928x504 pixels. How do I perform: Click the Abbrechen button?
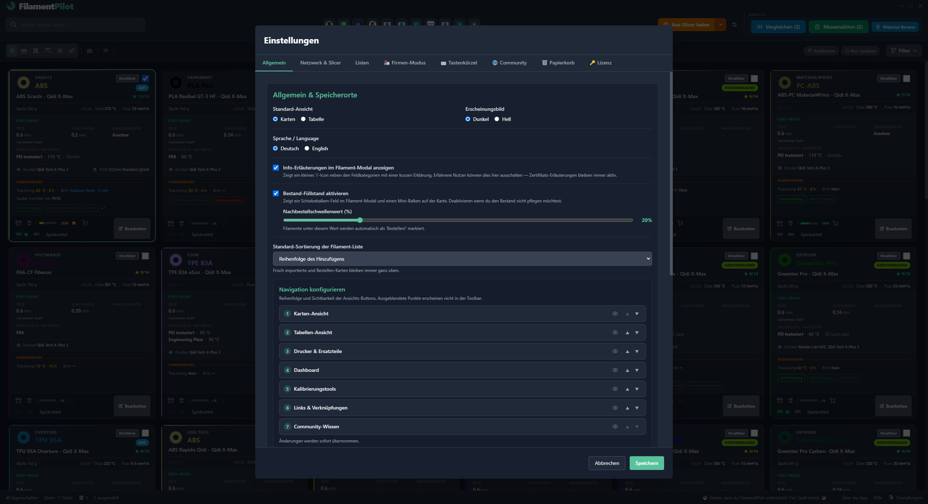click(607, 463)
